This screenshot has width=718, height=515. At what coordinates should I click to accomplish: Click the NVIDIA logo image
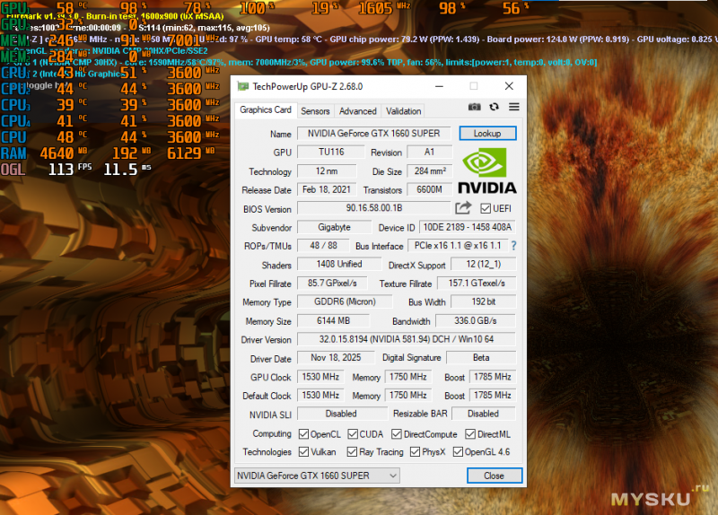coord(487,170)
